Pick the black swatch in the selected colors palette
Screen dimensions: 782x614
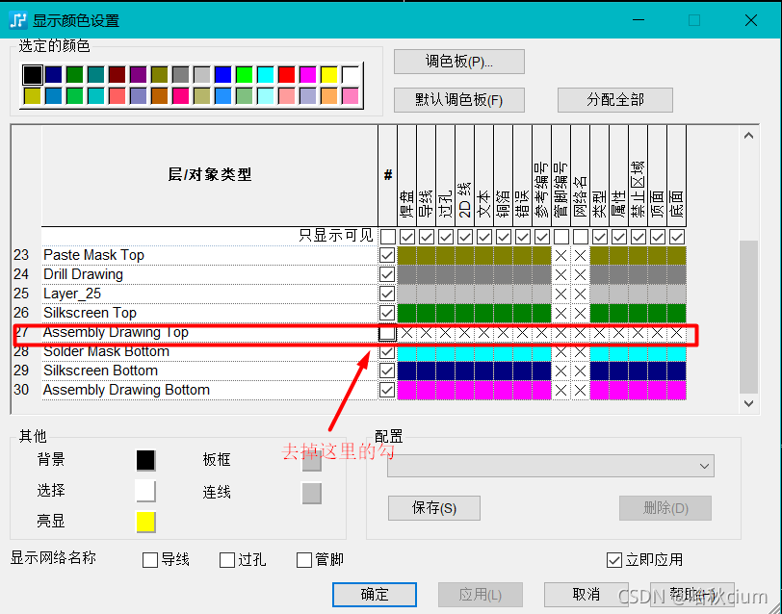[x=33, y=75]
